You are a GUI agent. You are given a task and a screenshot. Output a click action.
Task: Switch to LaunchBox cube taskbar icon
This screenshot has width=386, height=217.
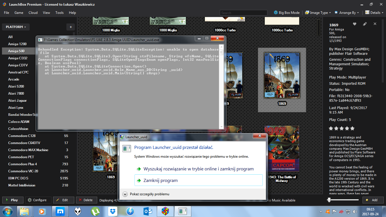[x=165, y=211]
